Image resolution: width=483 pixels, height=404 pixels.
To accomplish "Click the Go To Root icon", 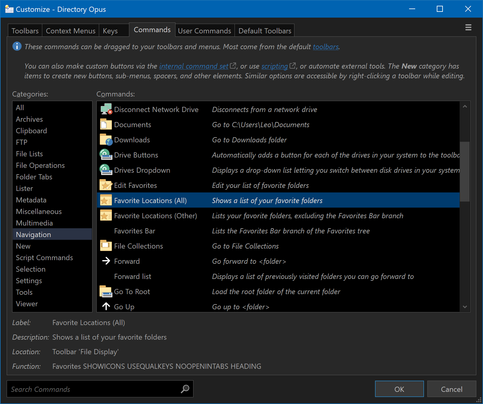I will coord(106,291).
